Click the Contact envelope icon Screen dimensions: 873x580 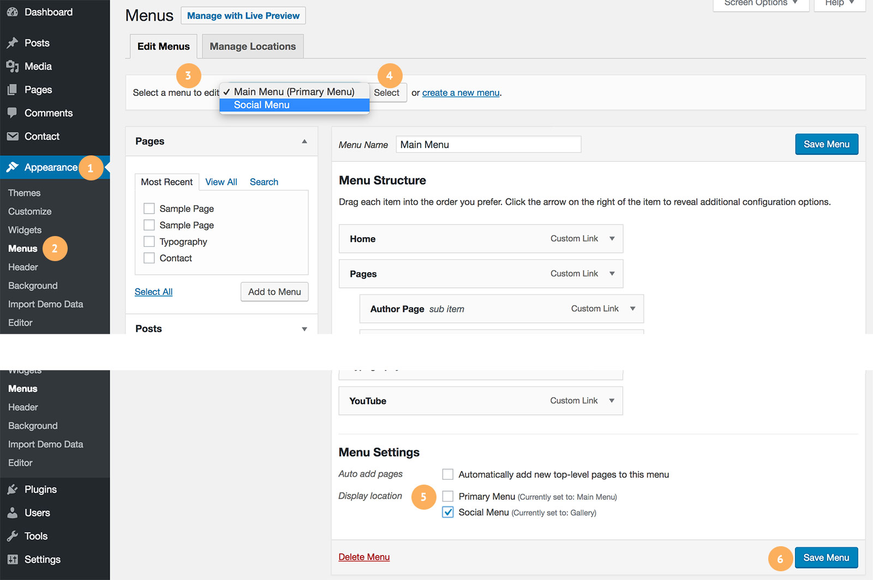click(12, 136)
